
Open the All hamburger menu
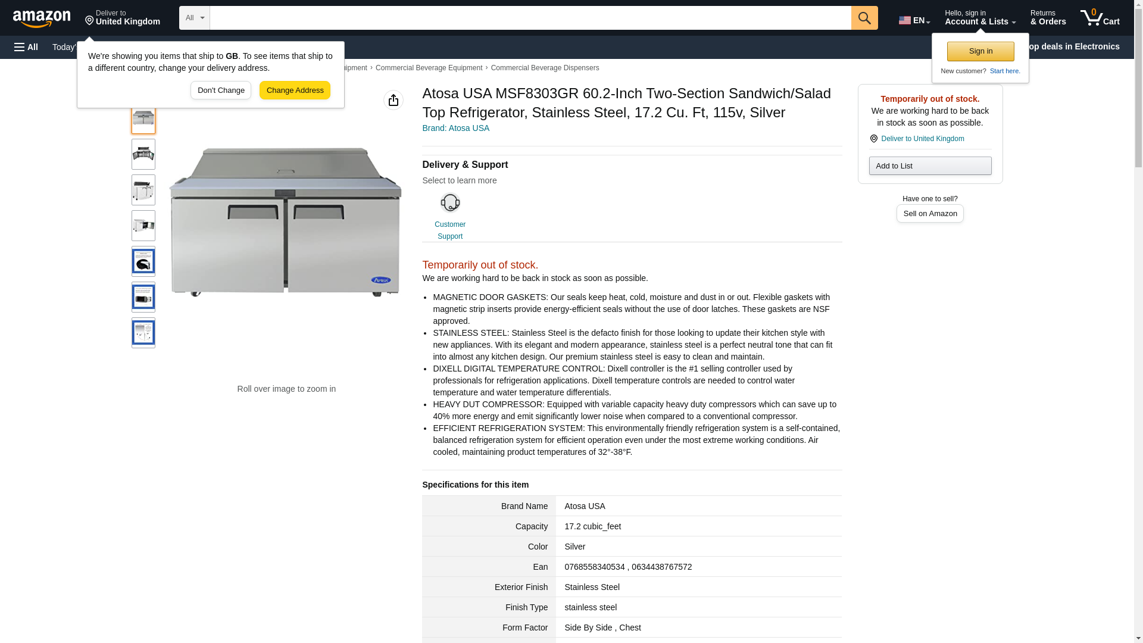tap(26, 47)
